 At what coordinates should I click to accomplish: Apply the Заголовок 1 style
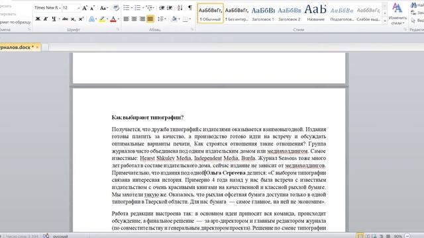point(263,13)
